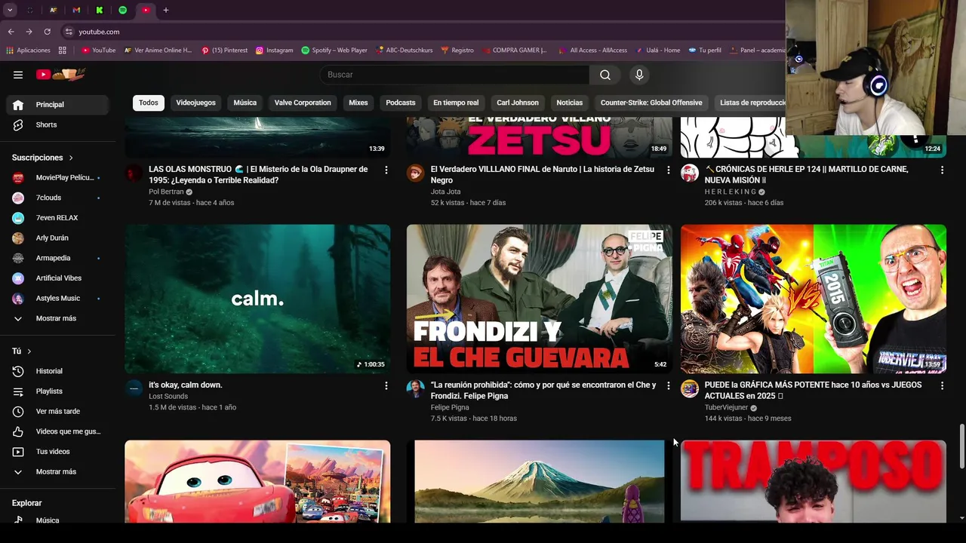Select Counter-Strike: Global Offensive chip
Screen dimensions: 966x543
click(651, 103)
